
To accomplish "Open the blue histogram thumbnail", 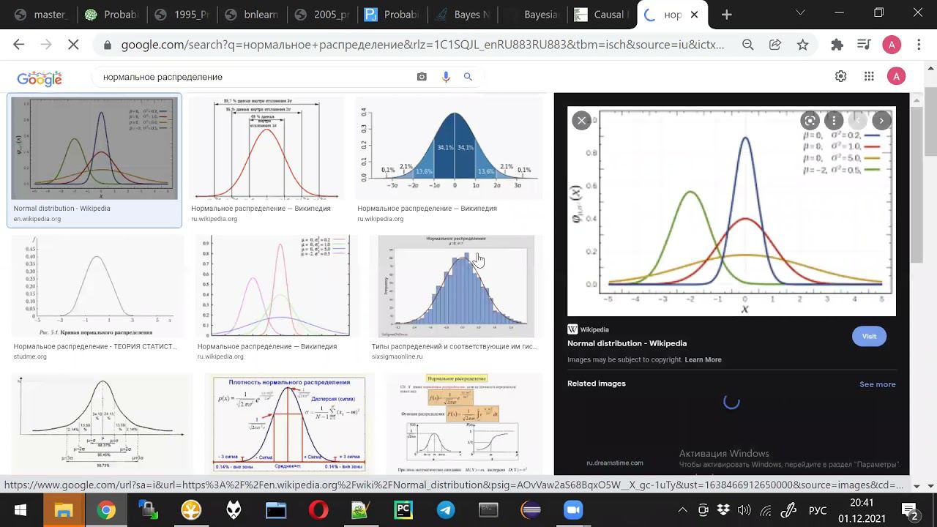I will pos(456,285).
